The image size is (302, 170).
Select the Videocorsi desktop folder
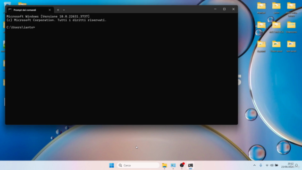(x=291, y=27)
